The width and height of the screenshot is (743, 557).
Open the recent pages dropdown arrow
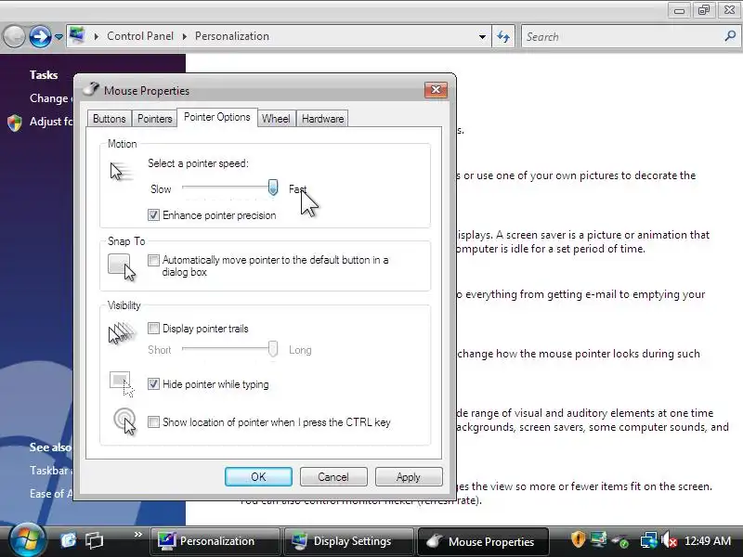pyautogui.click(x=59, y=36)
